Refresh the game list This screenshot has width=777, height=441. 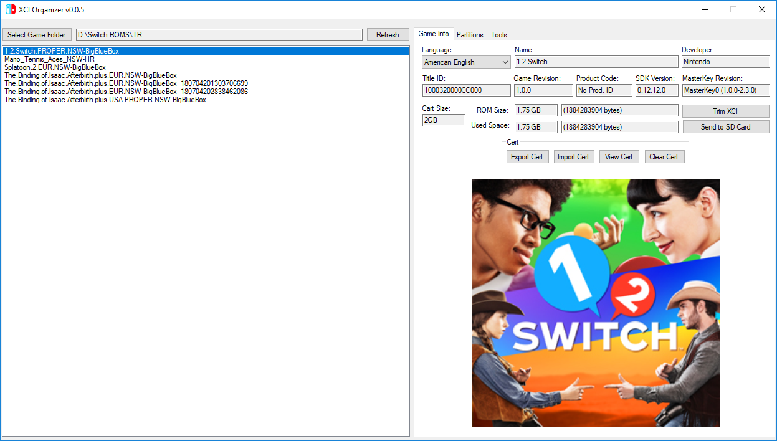coord(388,35)
